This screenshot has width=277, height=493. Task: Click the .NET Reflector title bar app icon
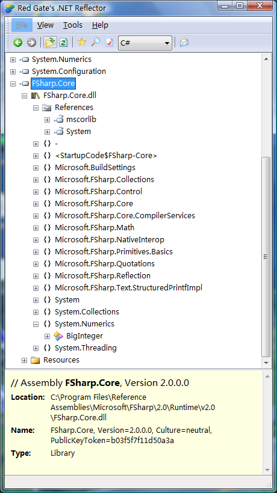pyautogui.click(x=10, y=8)
